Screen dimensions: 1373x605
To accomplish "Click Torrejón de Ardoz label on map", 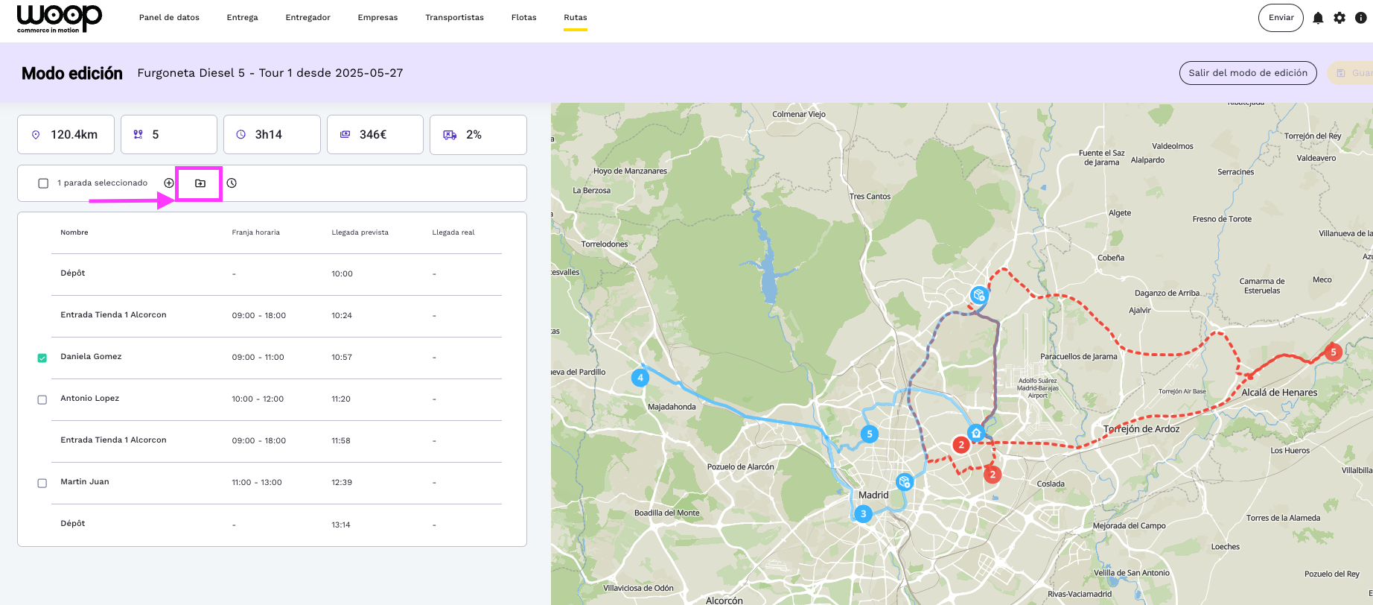I will pyautogui.click(x=1141, y=429).
